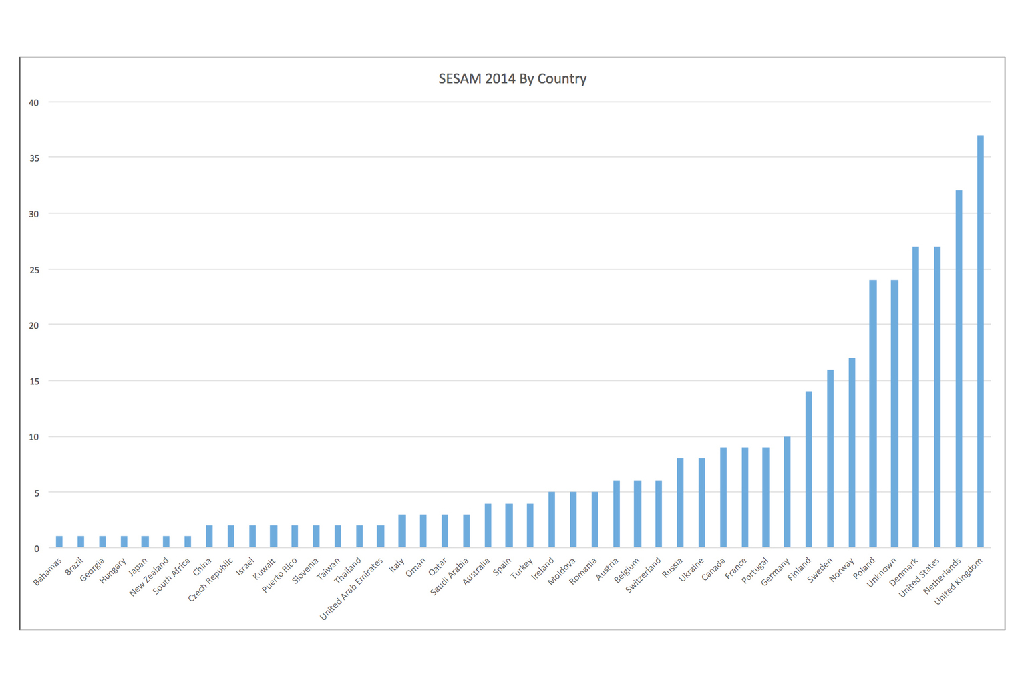Click the 40 value on the vertical axis
The image size is (1026, 687).
[x=34, y=102]
